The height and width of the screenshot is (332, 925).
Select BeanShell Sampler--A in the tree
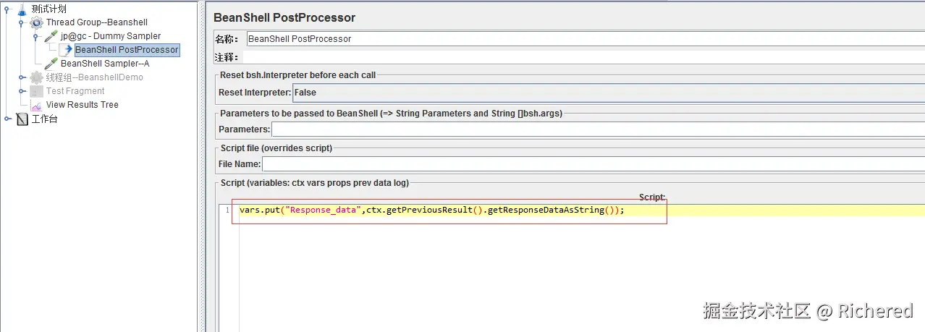pos(105,64)
